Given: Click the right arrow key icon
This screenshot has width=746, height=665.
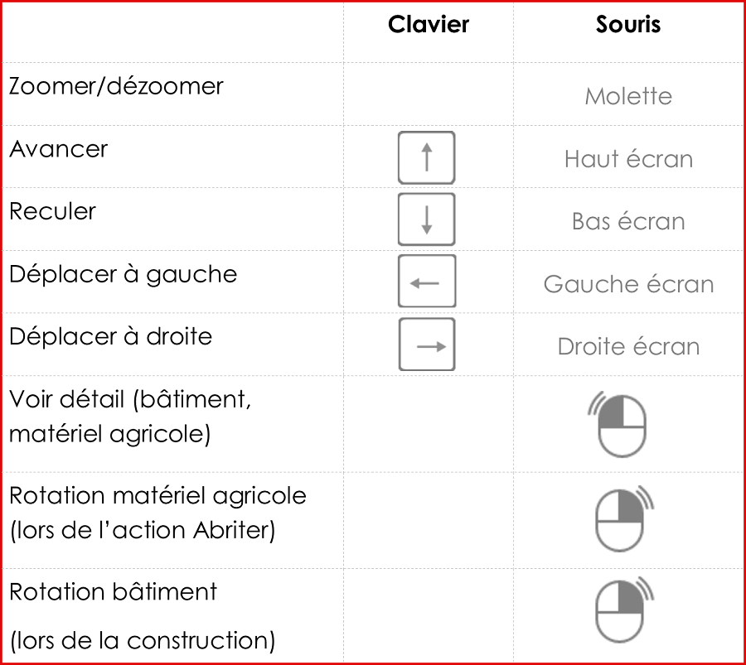Looking at the screenshot, I should 427,345.
